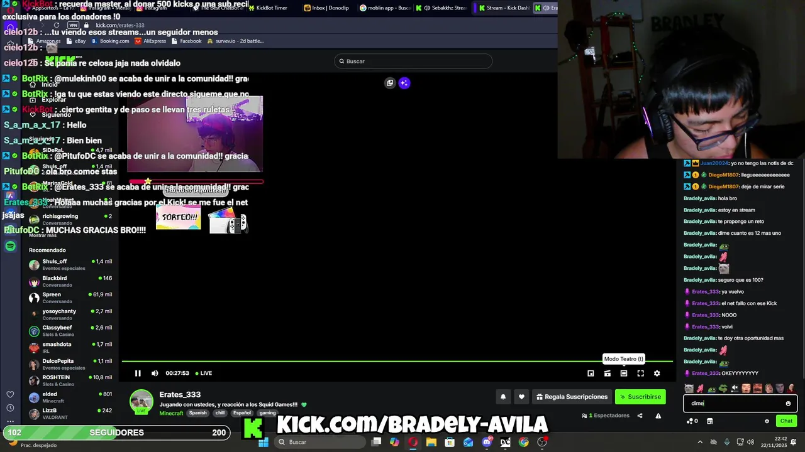Open richisgrowing followed channel
805x452 pixels.
[x=70, y=219]
